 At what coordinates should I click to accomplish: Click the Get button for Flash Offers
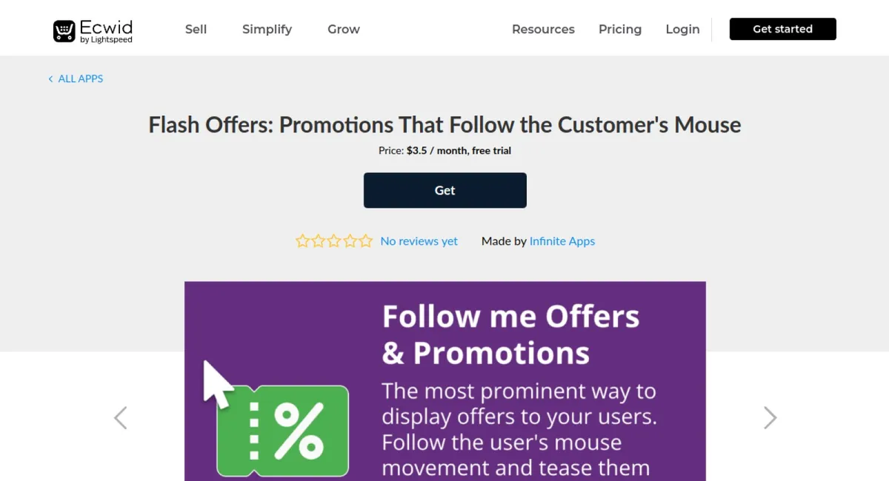tap(444, 190)
